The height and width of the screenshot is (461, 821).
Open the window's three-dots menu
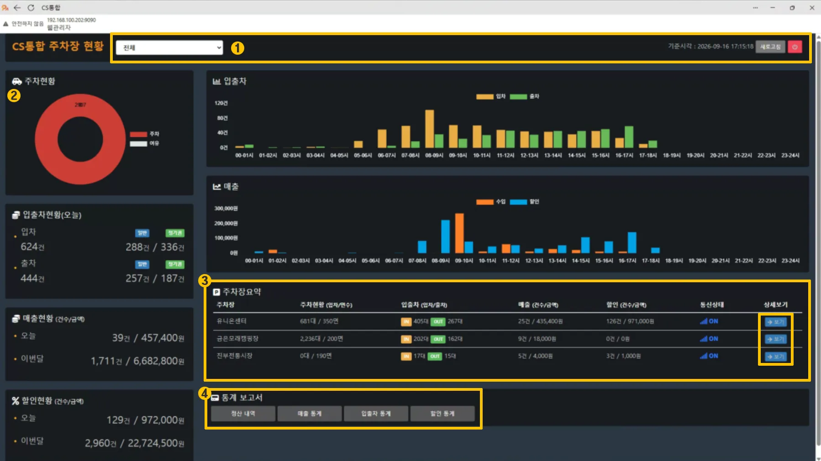coord(755,7)
